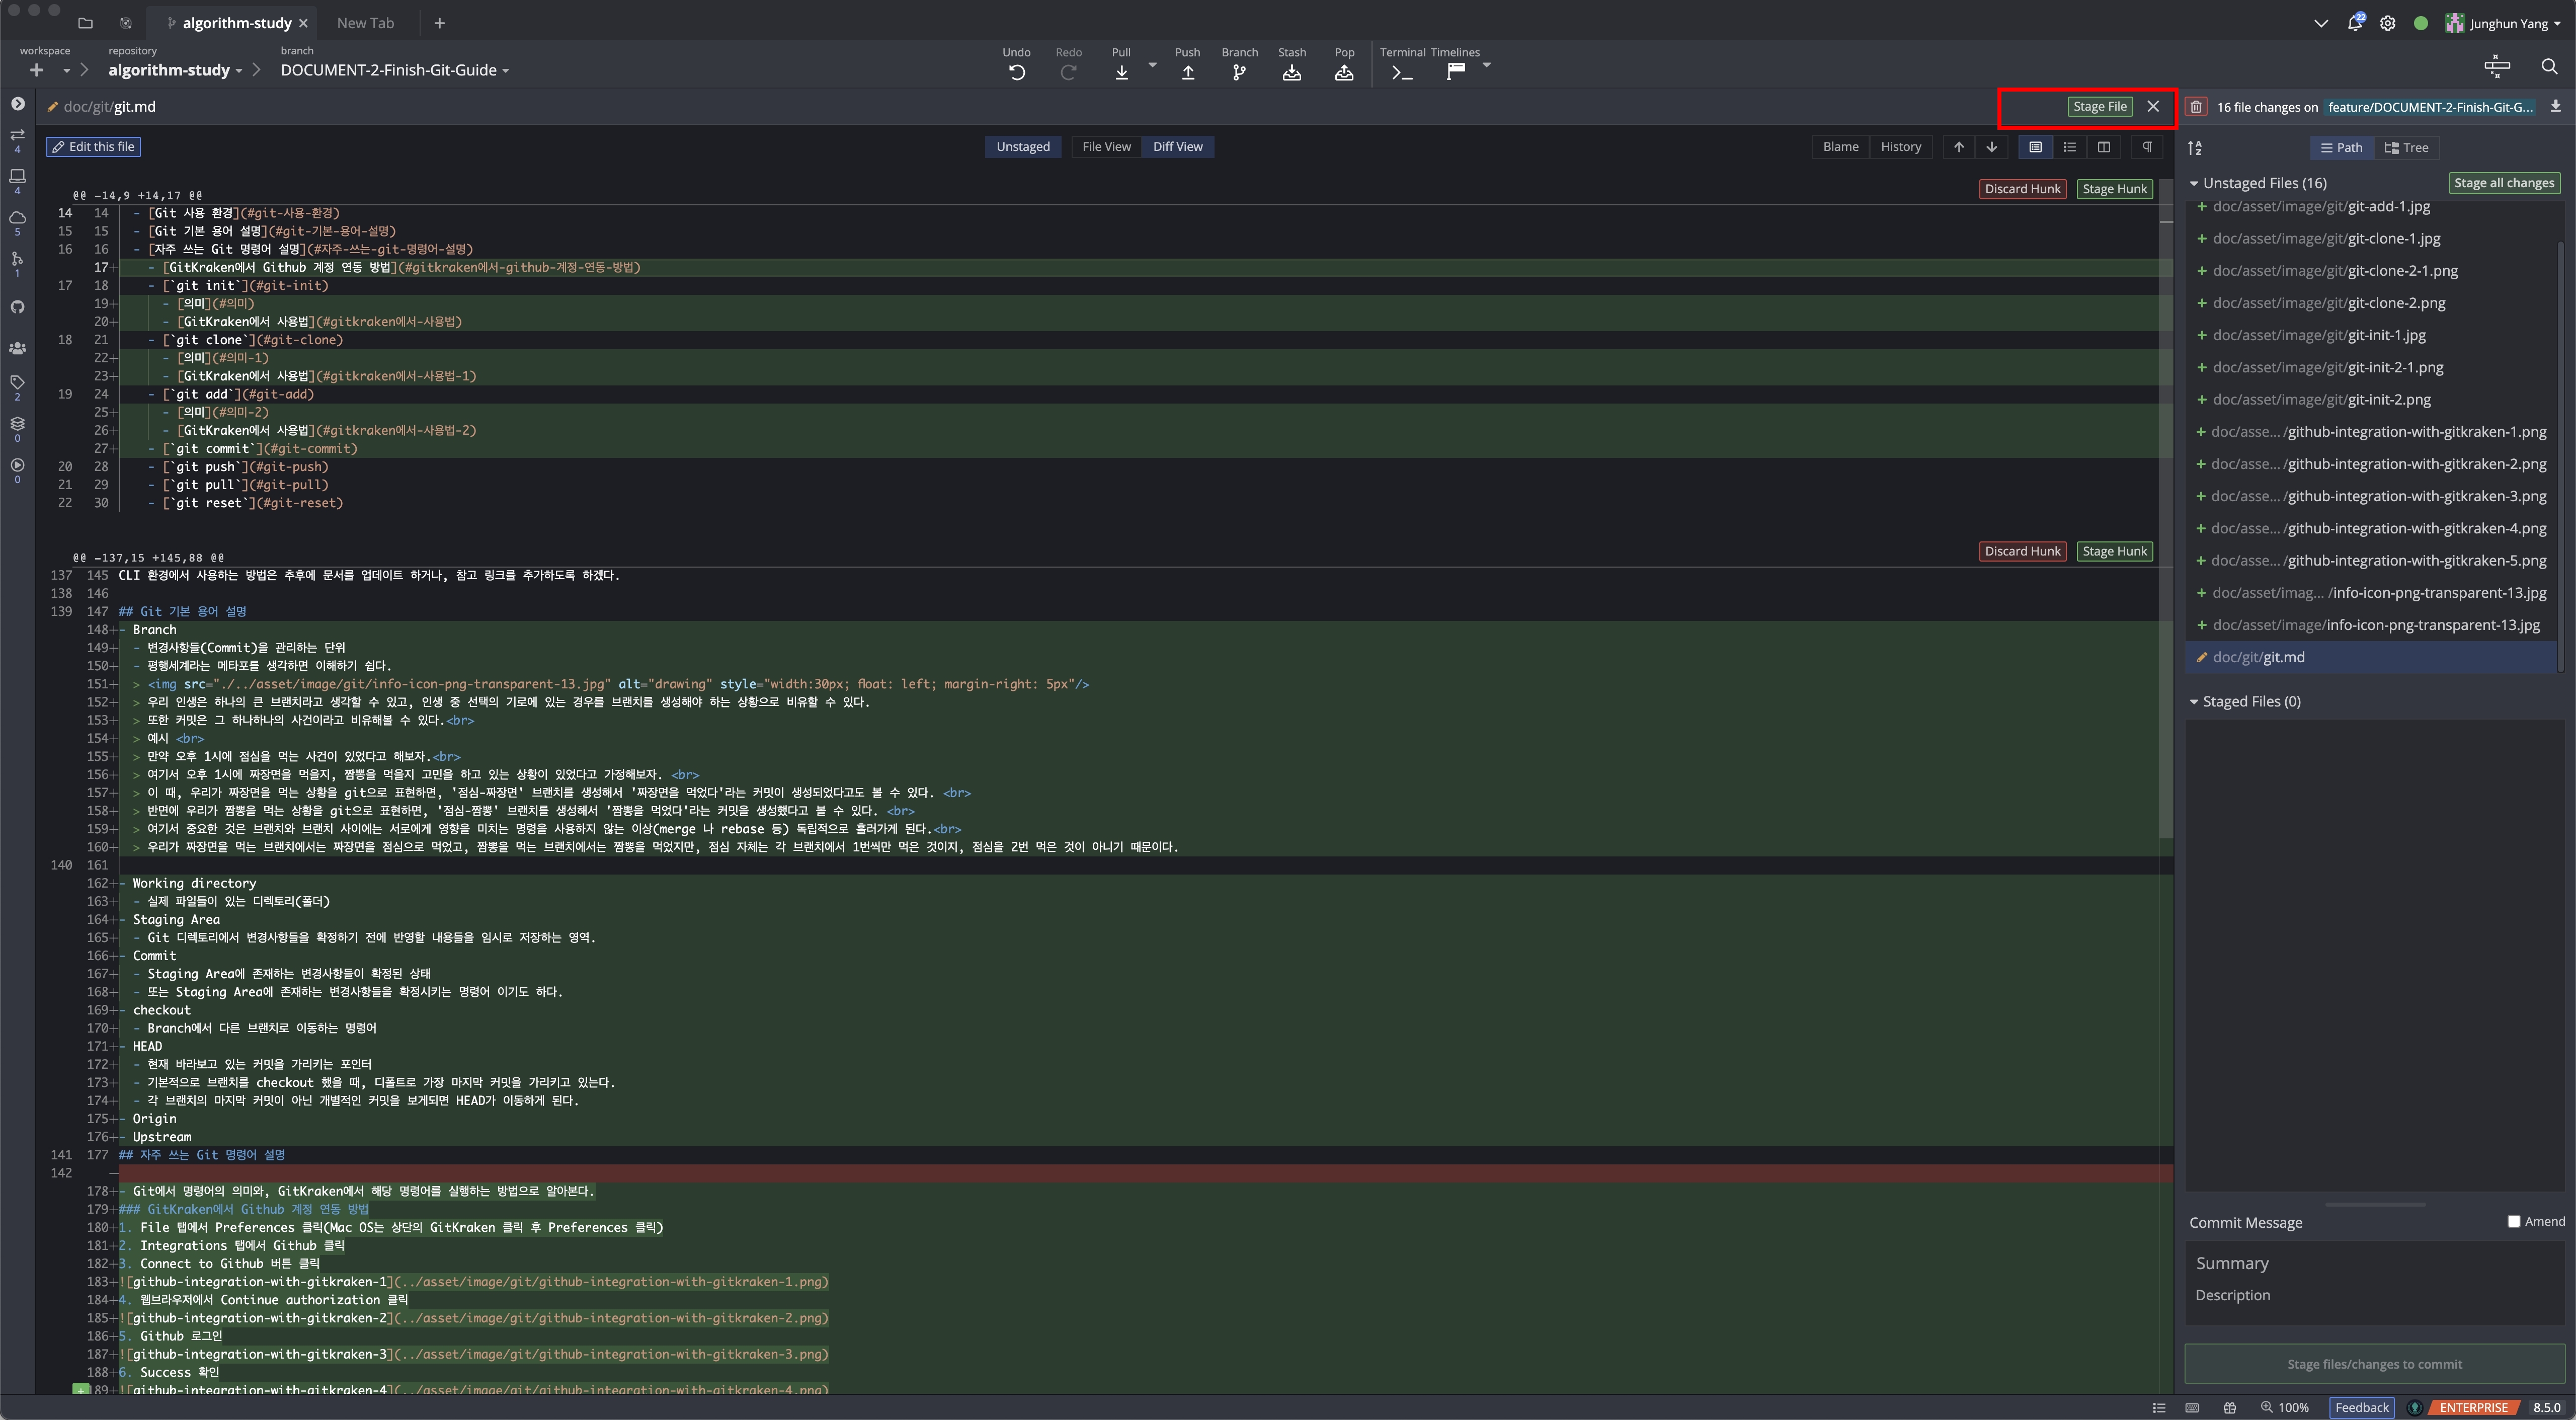The width and height of the screenshot is (2576, 1420).
Task: Switch to Hunk view mode
Action: tap(2035, 147)
